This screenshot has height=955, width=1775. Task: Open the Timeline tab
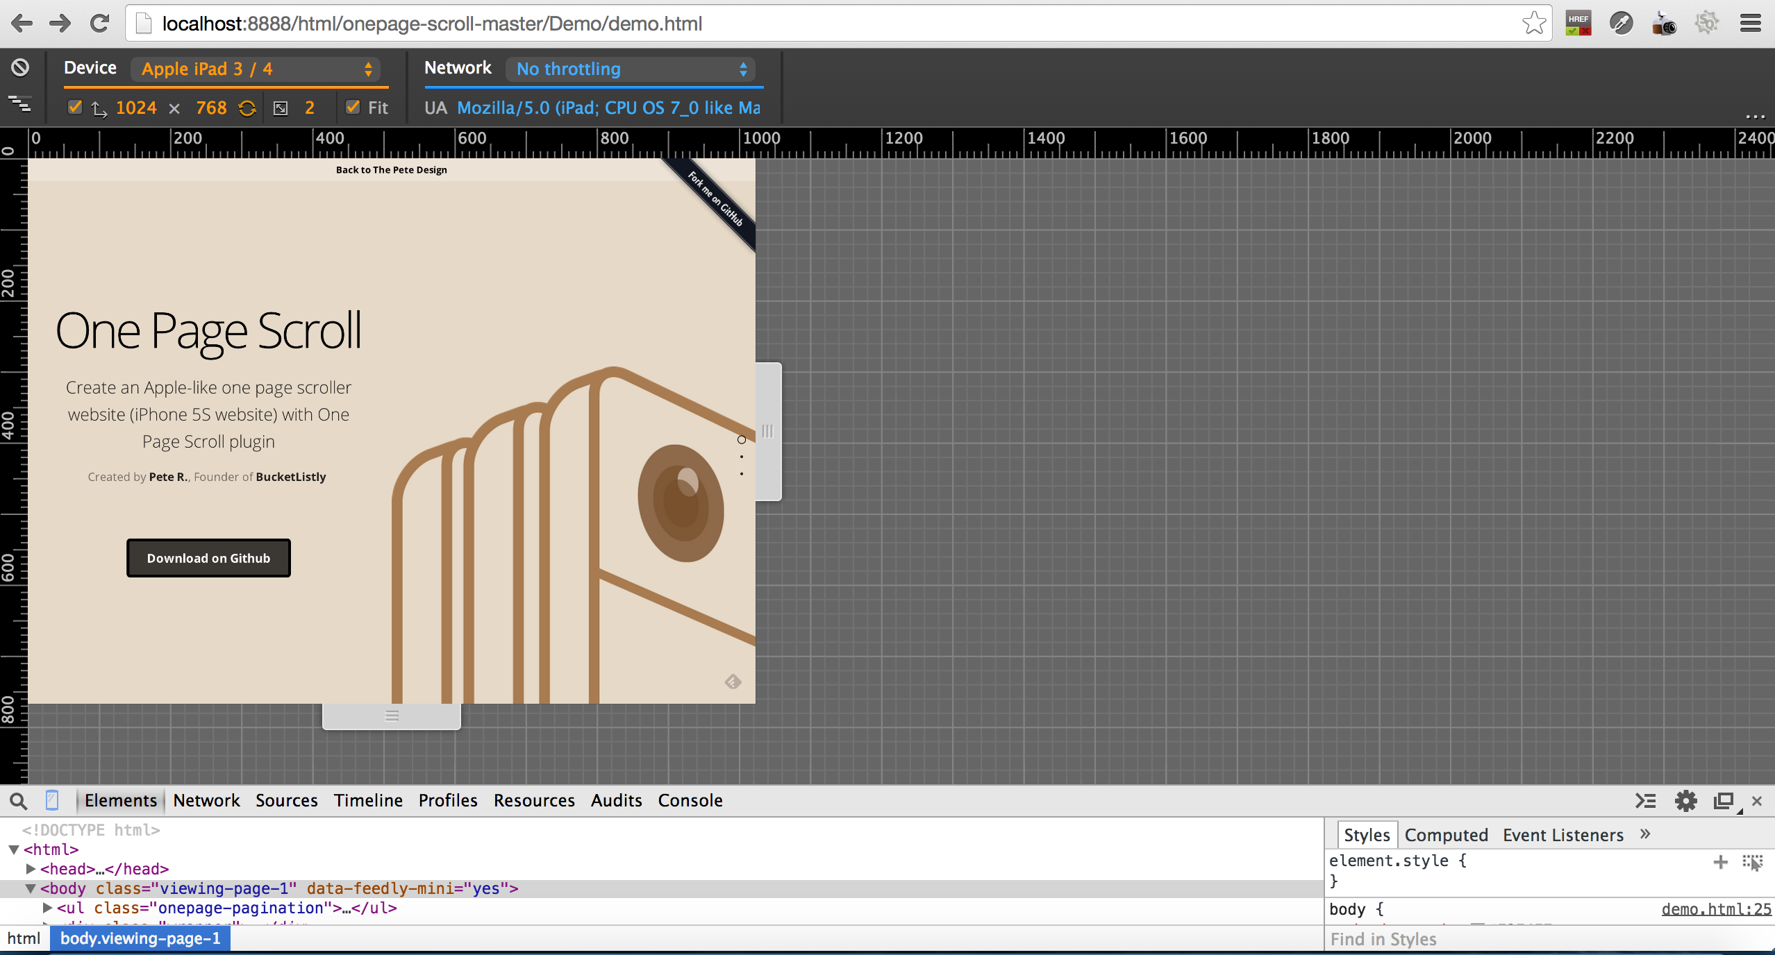(368, 801)
